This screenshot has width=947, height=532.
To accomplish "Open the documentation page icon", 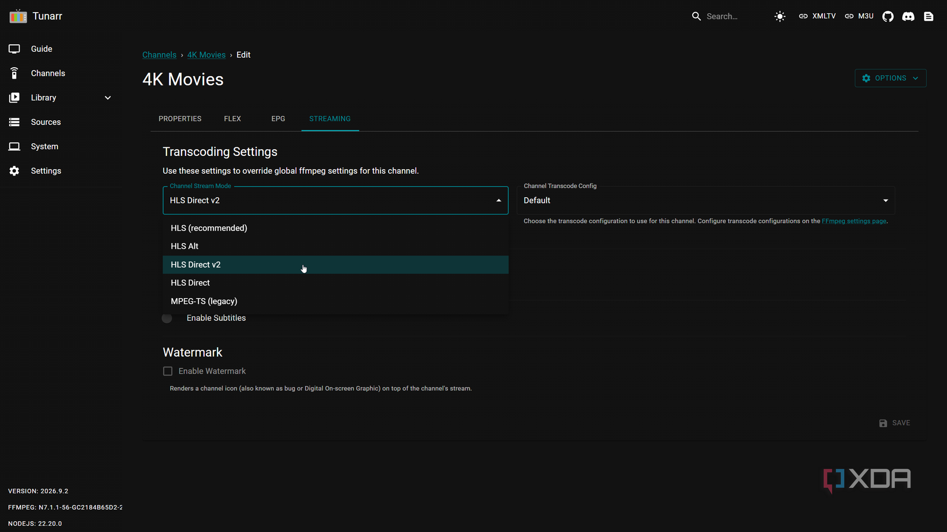I will click(x=929, y=16).
